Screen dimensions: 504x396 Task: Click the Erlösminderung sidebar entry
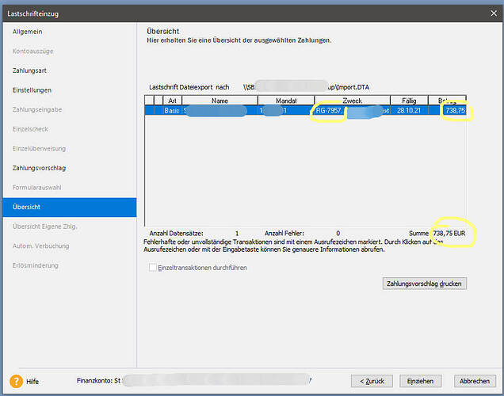click(36, 265)
